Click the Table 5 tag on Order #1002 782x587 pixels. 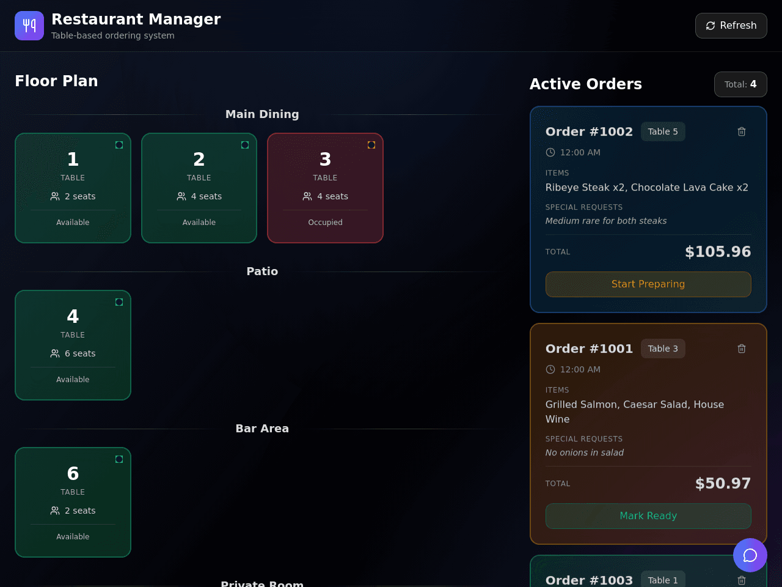click(663, 131)
